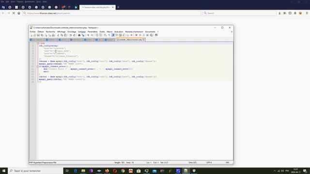Open Task View on the taskbar

click(67, 171)
